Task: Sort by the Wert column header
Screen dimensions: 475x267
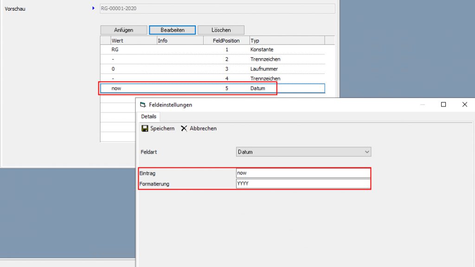Action: 134,41
